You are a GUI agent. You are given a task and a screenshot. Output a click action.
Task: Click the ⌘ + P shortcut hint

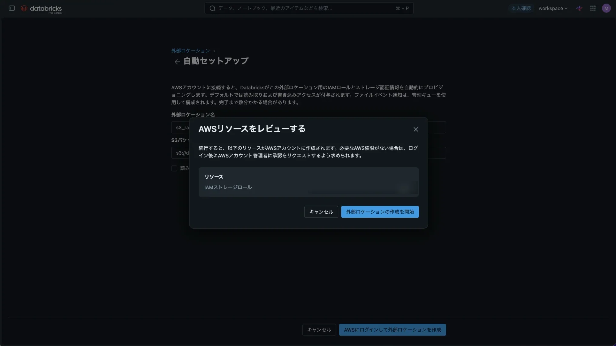[402, 8]
